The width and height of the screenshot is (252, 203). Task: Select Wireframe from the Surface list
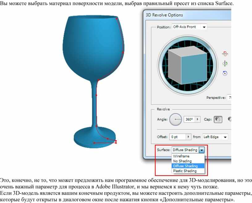point(188,156)
